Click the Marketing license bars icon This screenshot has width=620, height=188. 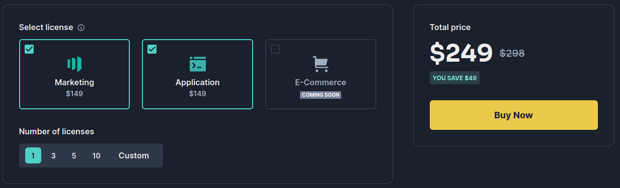[74, 64]
